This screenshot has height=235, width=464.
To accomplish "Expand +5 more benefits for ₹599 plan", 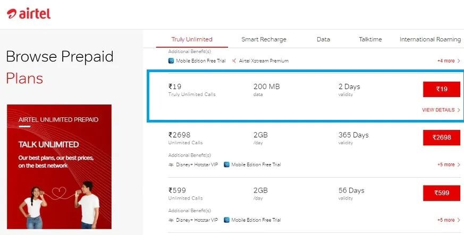I will coord(449,220).
